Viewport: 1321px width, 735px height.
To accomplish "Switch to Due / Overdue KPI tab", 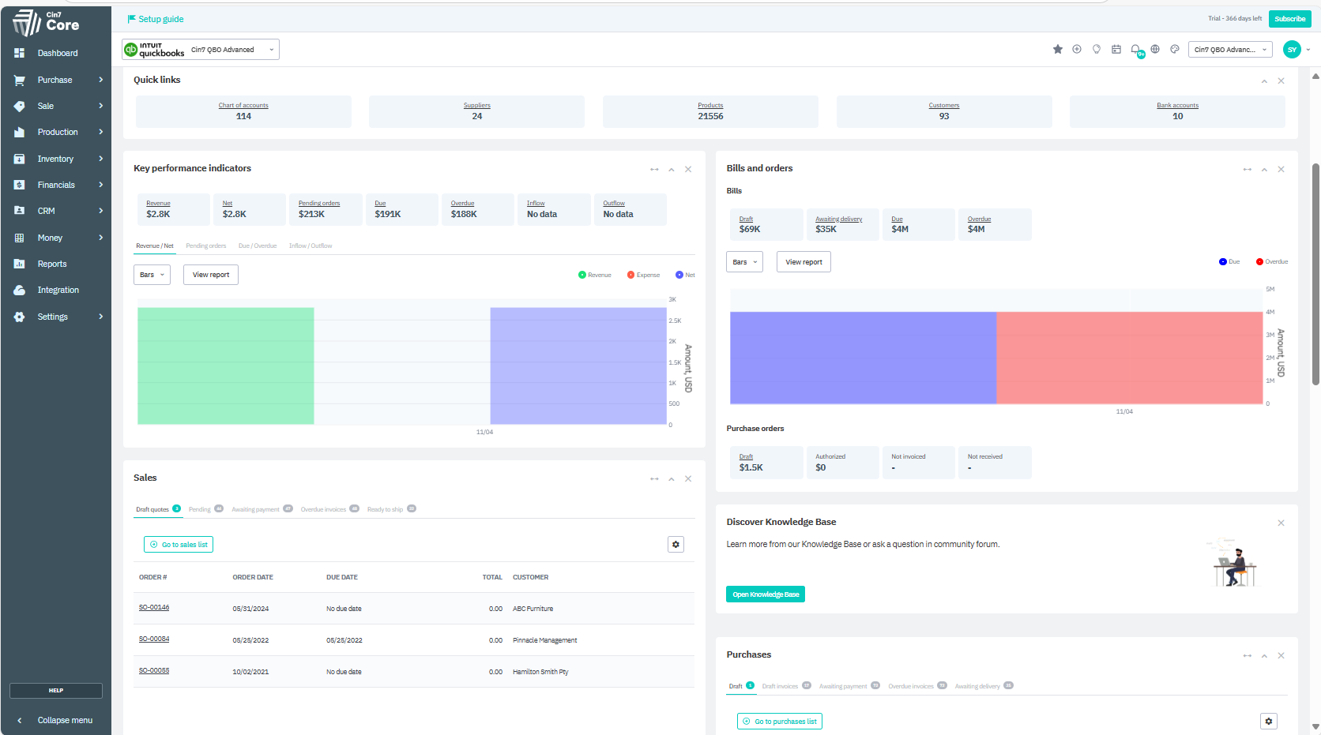I will tap(258, 246).
